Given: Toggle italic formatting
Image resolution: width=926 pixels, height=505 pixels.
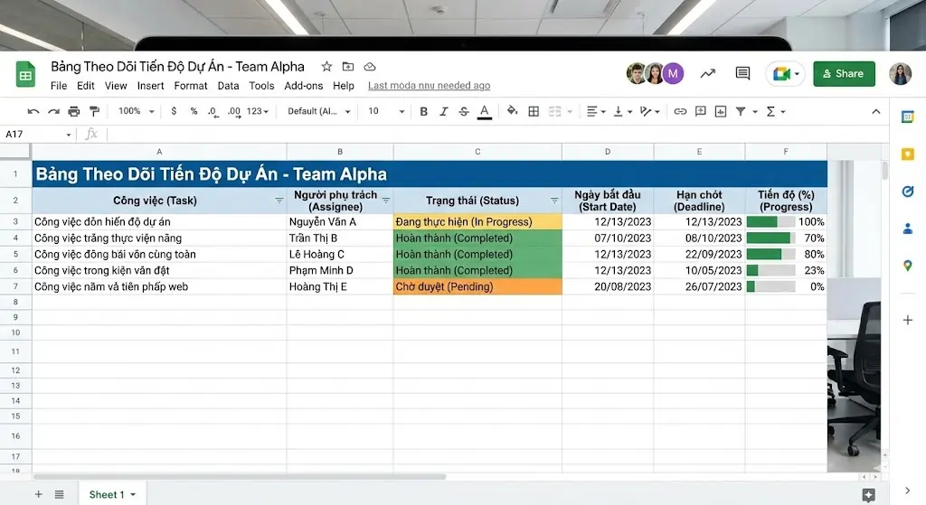Looking at the screenshot, I should [443, 111].
